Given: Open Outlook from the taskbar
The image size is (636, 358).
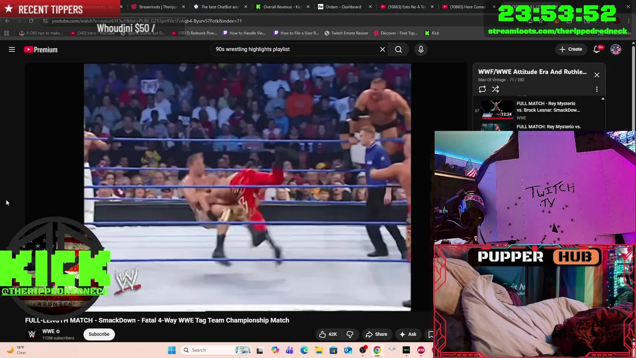Looking at the screenshot, I should coord(348,350).
